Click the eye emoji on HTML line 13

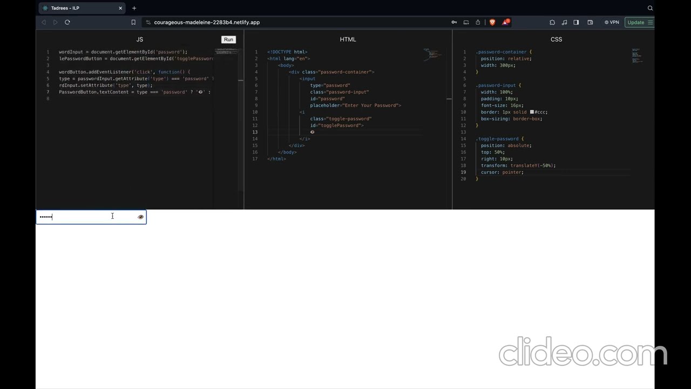(x=312, y=132)
